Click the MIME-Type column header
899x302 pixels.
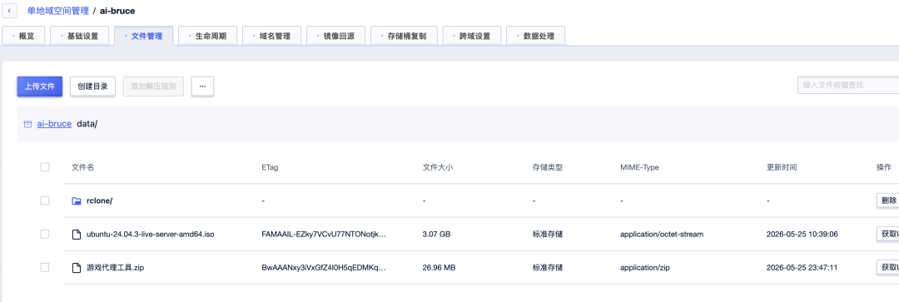[639, 167]
